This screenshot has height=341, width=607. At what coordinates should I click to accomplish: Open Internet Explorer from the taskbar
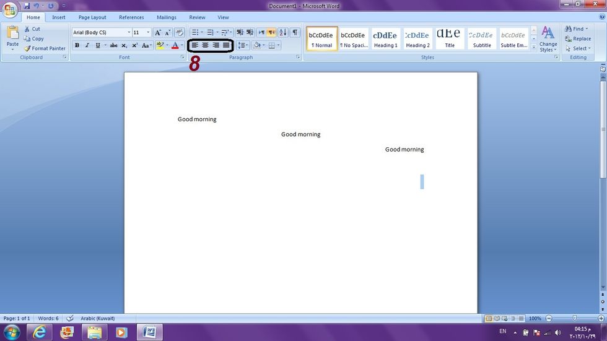40,332
